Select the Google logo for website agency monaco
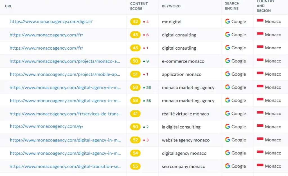The image size is (288, 176). point(228,140)
